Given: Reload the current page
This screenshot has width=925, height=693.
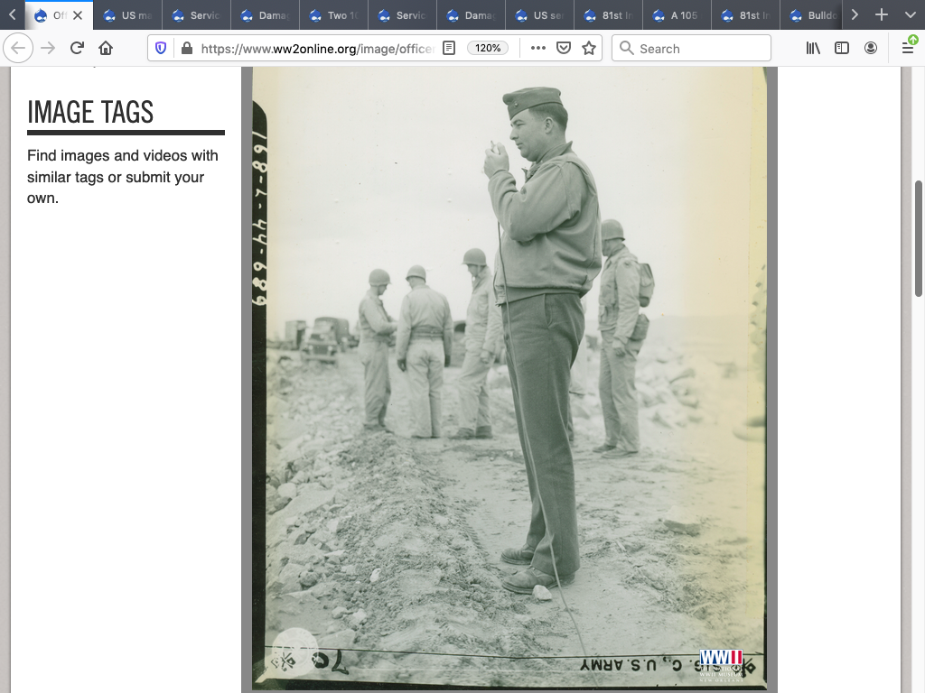Looking at the screenshot, I should (x=77, y=49).
